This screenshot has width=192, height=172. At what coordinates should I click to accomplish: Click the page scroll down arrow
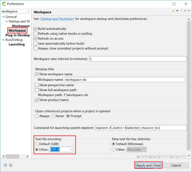(x=189, y=155)
